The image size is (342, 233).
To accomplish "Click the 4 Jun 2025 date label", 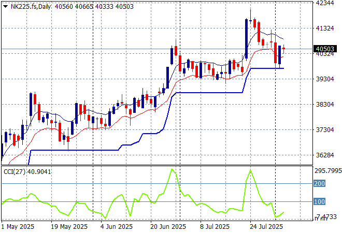I will (x=117, y=227).
